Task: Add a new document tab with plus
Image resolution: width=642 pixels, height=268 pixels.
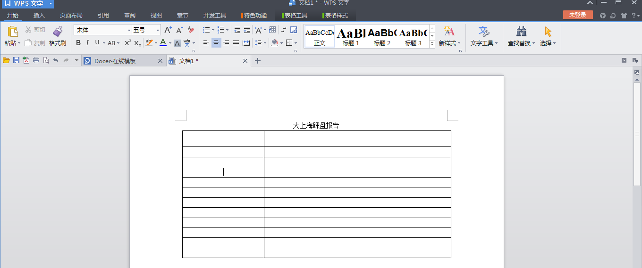Action: [258, 61]
